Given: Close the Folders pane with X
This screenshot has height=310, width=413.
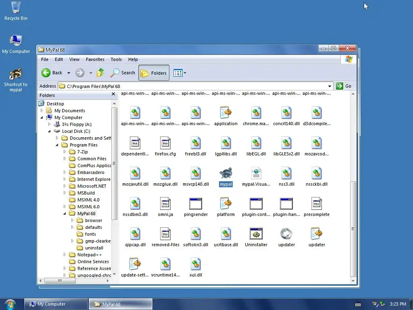Looking at the screenshot, I should [113, 94].
